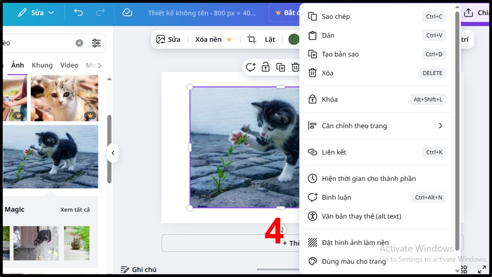The width and height of the screenshot is (492, 277).
Task: Click the pencil icon beside Sửa in top bar
Action: [23, 13]
